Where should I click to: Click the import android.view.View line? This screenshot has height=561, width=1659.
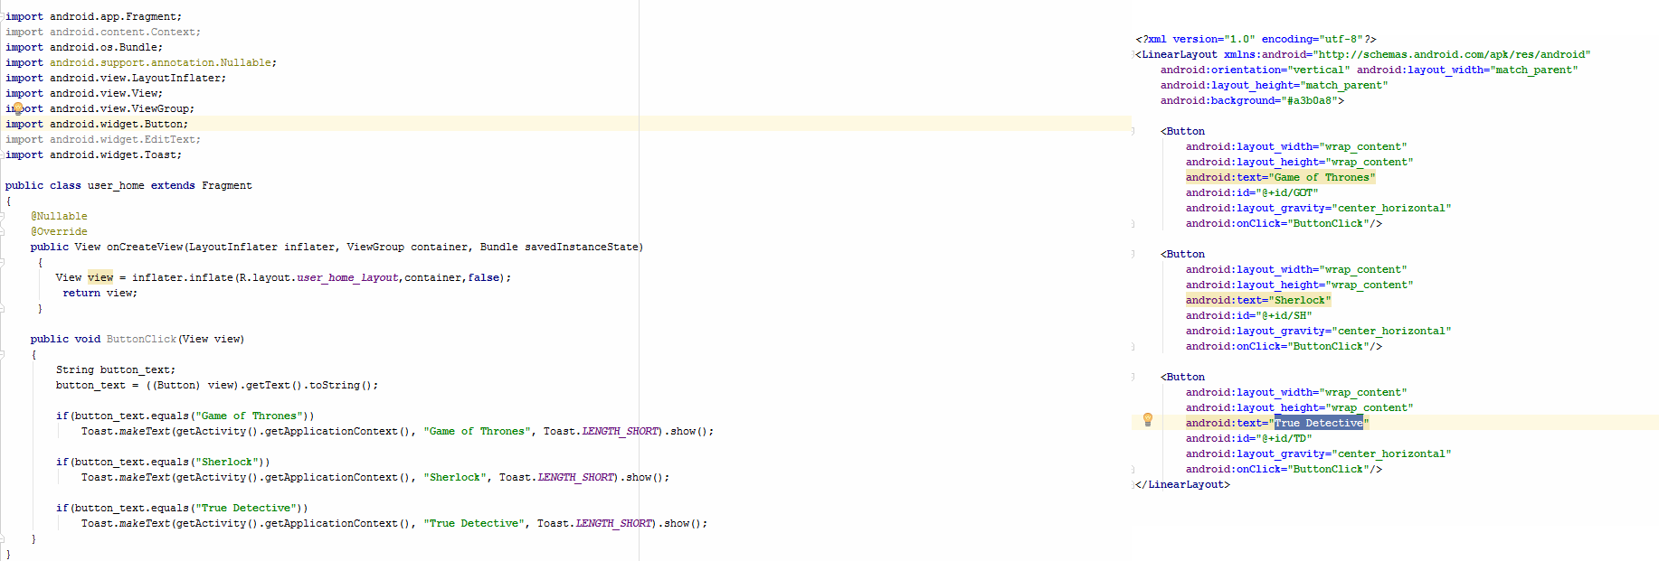click(x=84, y=93)
